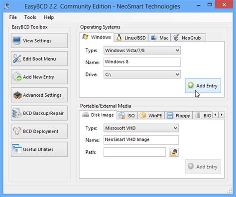This screenshot has width=236, height=197.
Task: Select Add New Entry in toolbox
Action: [39, 77]
